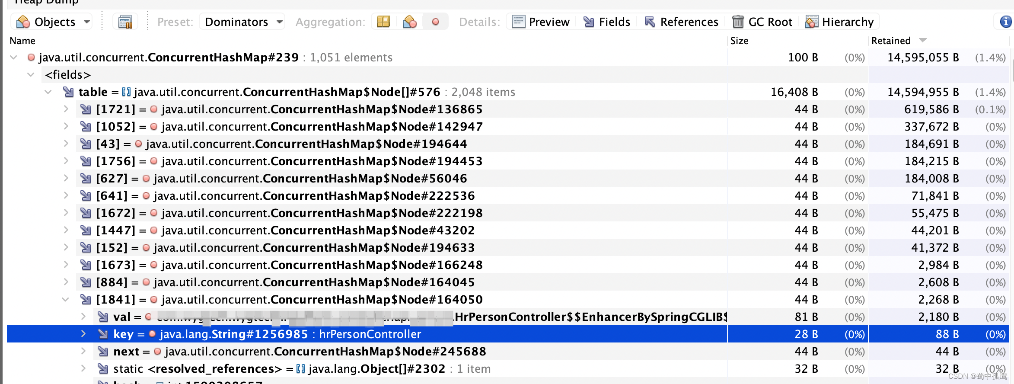Viewport: 1014px width, 384px height.
Task: Open the Dominators preset dropdown
Action: point(242,22)
